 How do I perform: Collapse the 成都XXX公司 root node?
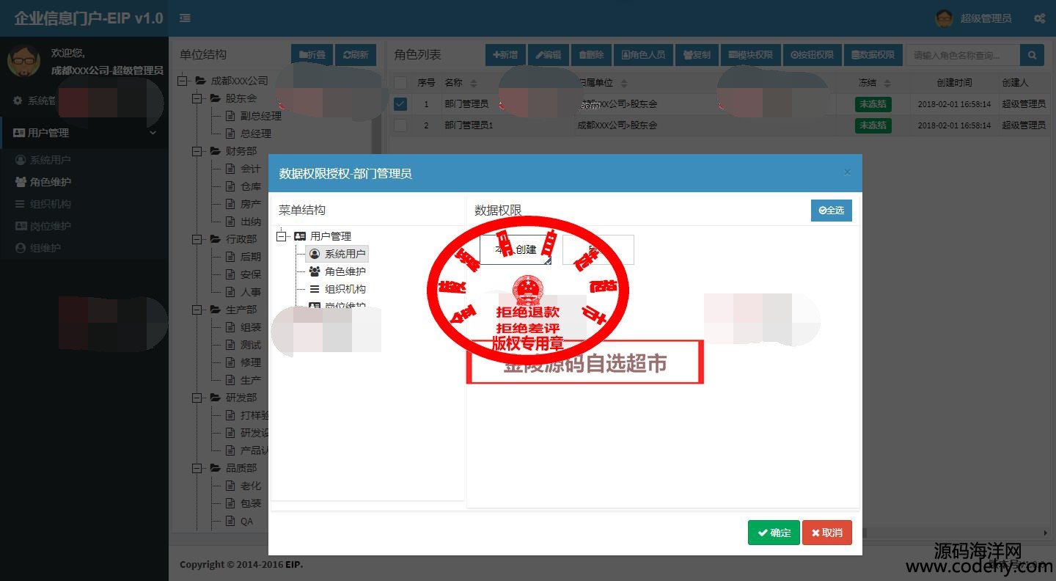pyautogui.click(x=182, y=81)
